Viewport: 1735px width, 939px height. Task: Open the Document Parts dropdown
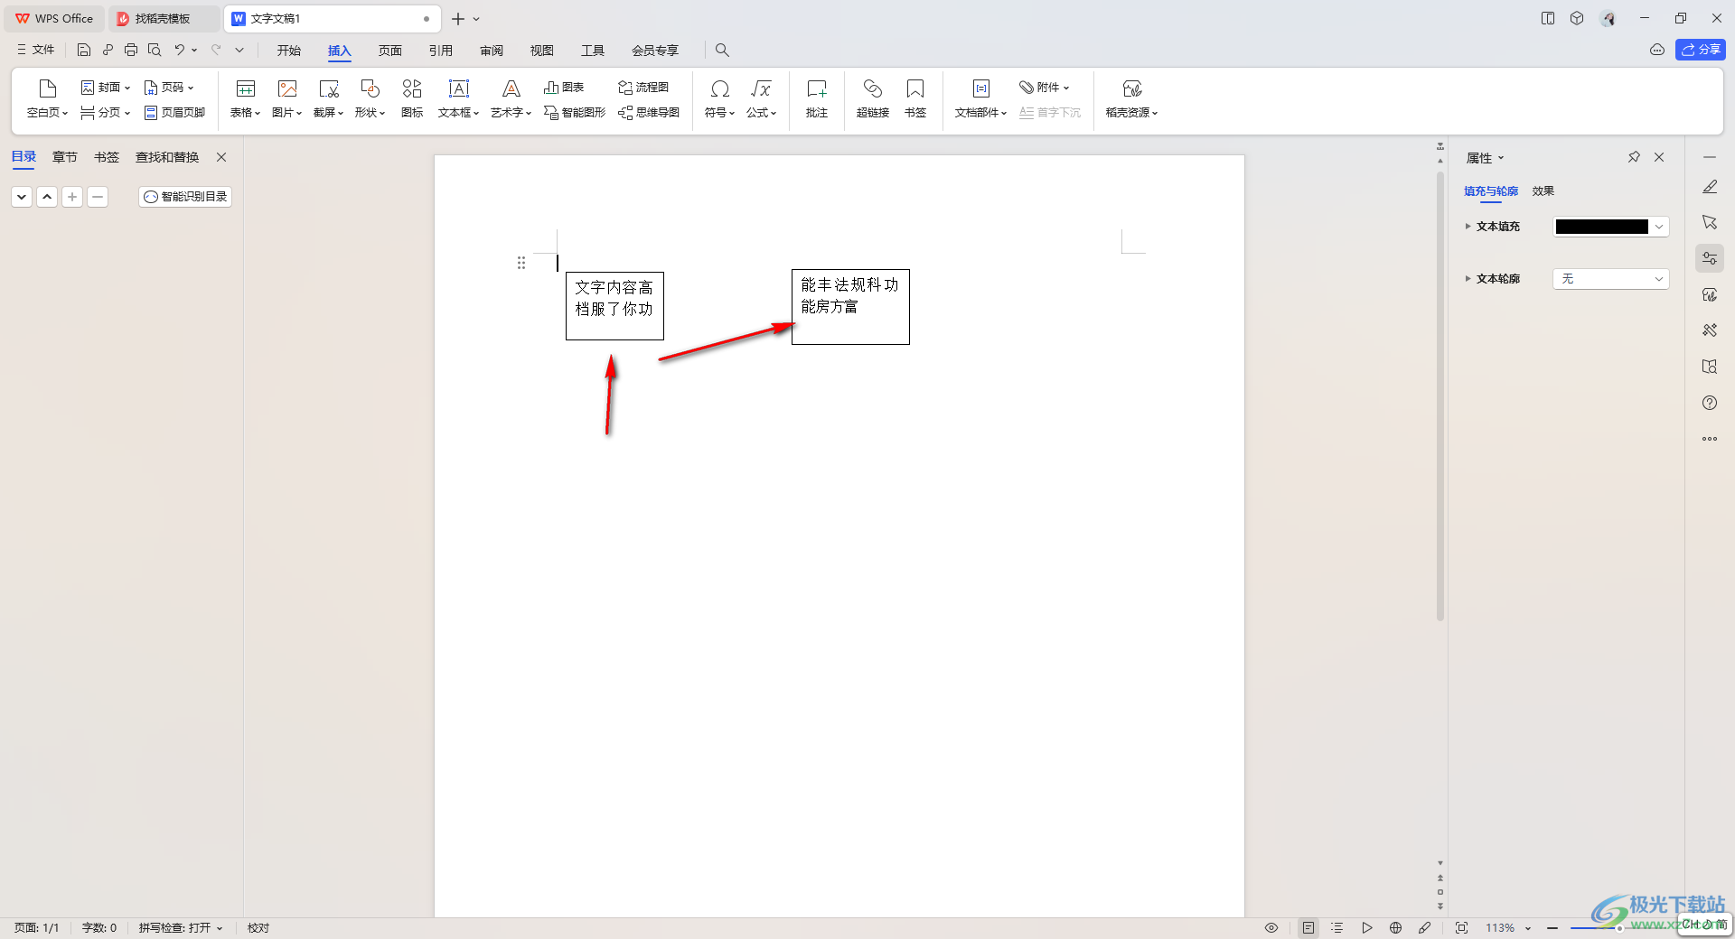(x=980, y=99)
